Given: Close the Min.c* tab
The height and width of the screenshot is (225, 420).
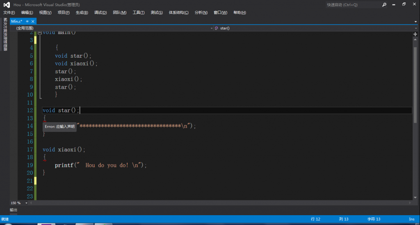Looking at the screenshot, I should 33,21.
